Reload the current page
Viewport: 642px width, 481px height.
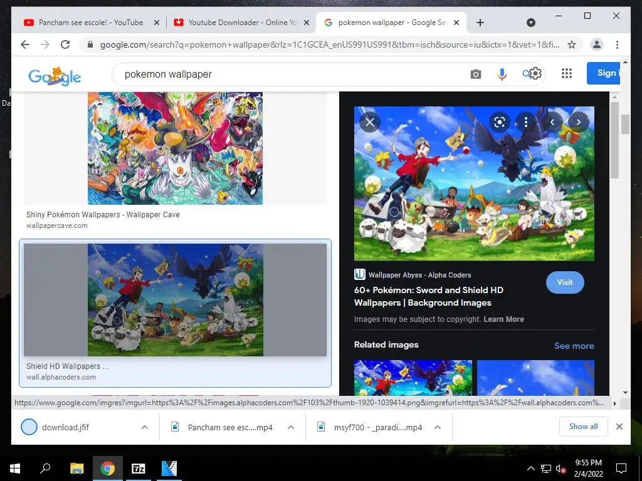pyautogui.click(x=65, y=44)
